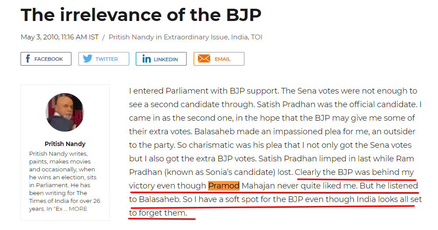
Task: Click the orange email envelope icon
Action: pyautogui.click(x=204, y=59)
